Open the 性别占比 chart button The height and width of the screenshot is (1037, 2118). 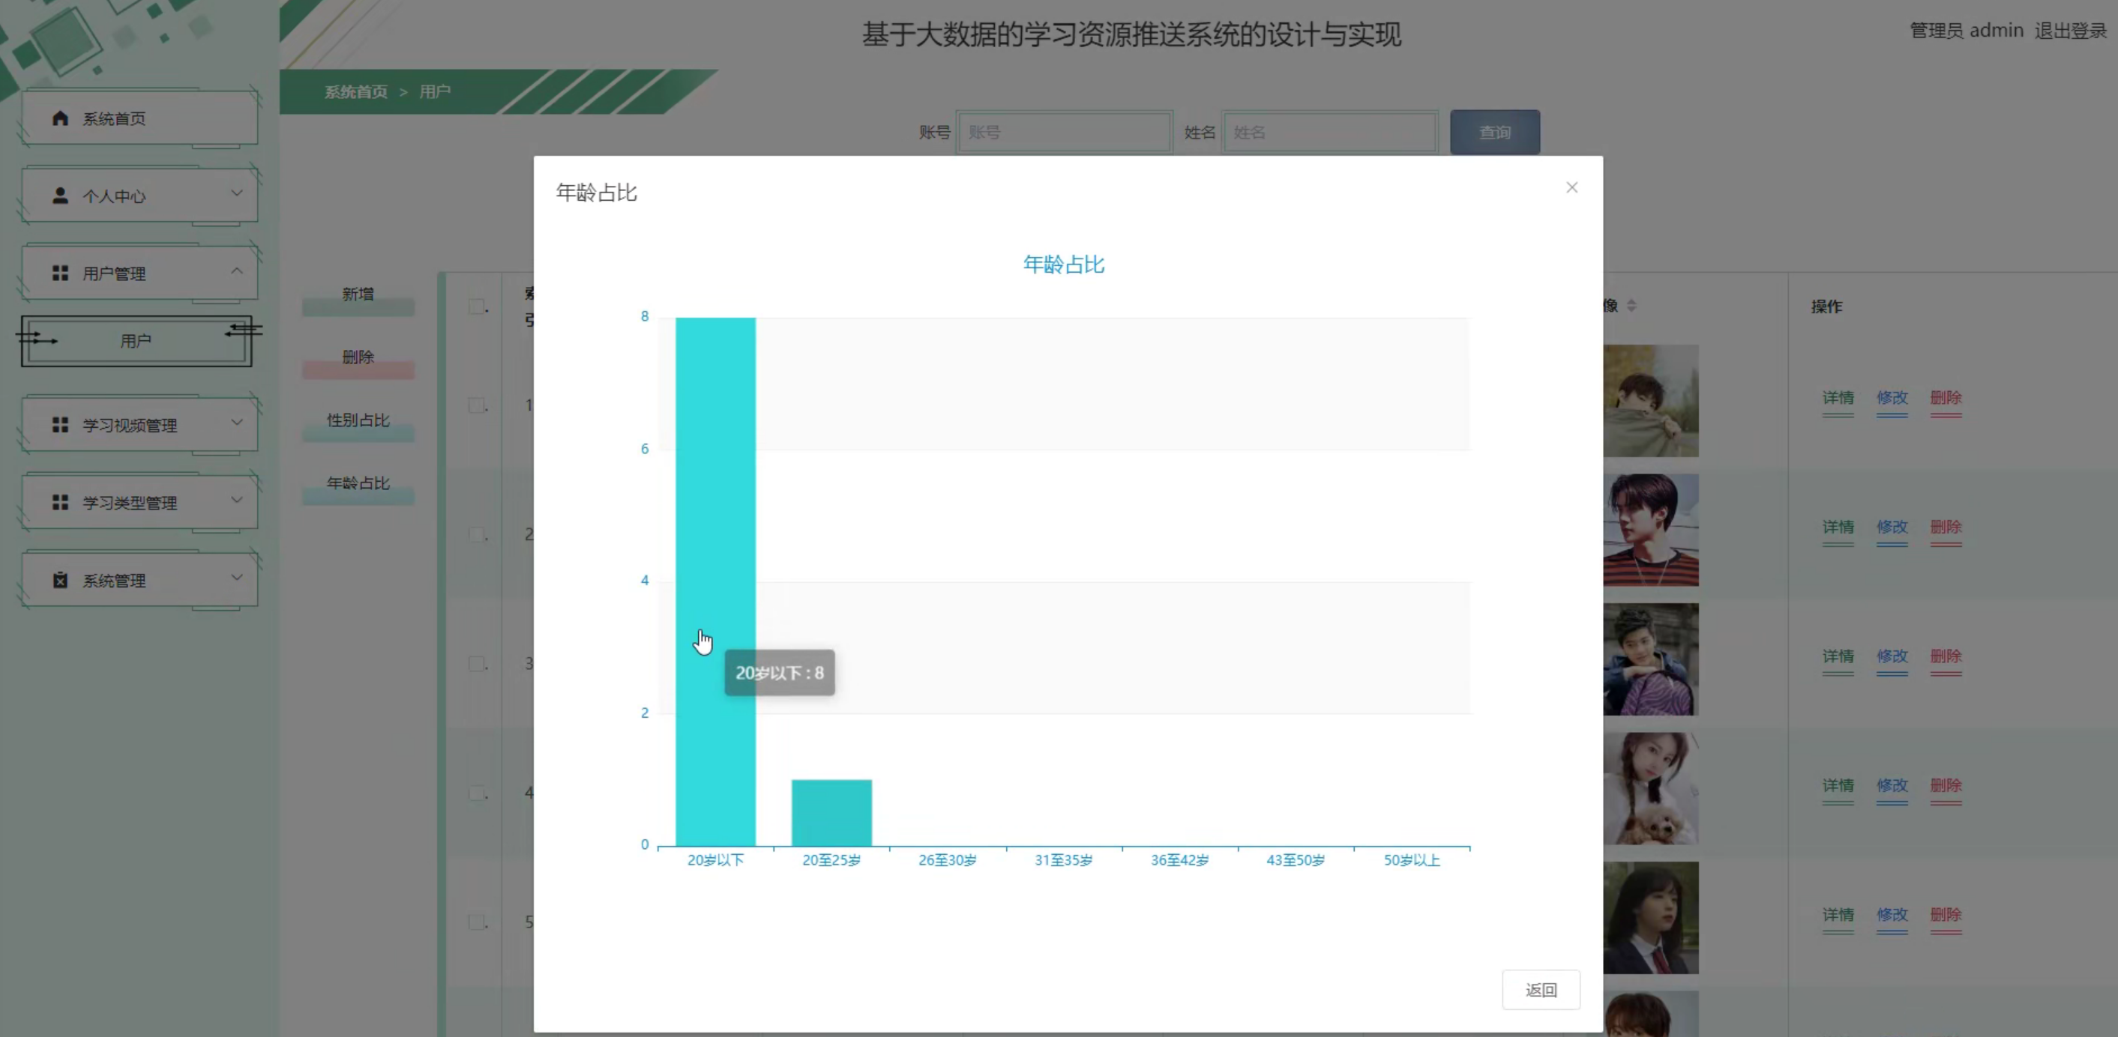358,424
